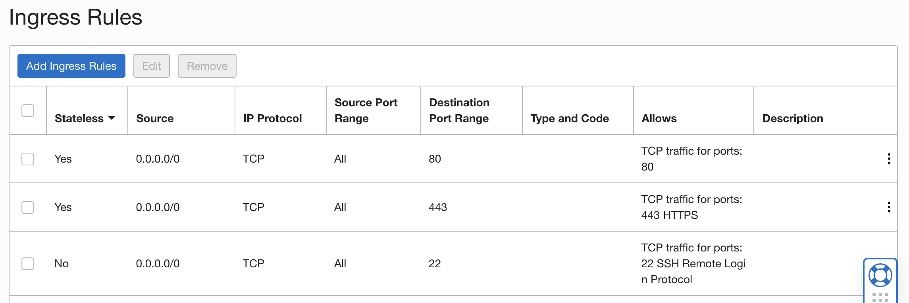Check the port 80 rule checkbox
This screenshot has height=303, width=909.
pos(28,159)
